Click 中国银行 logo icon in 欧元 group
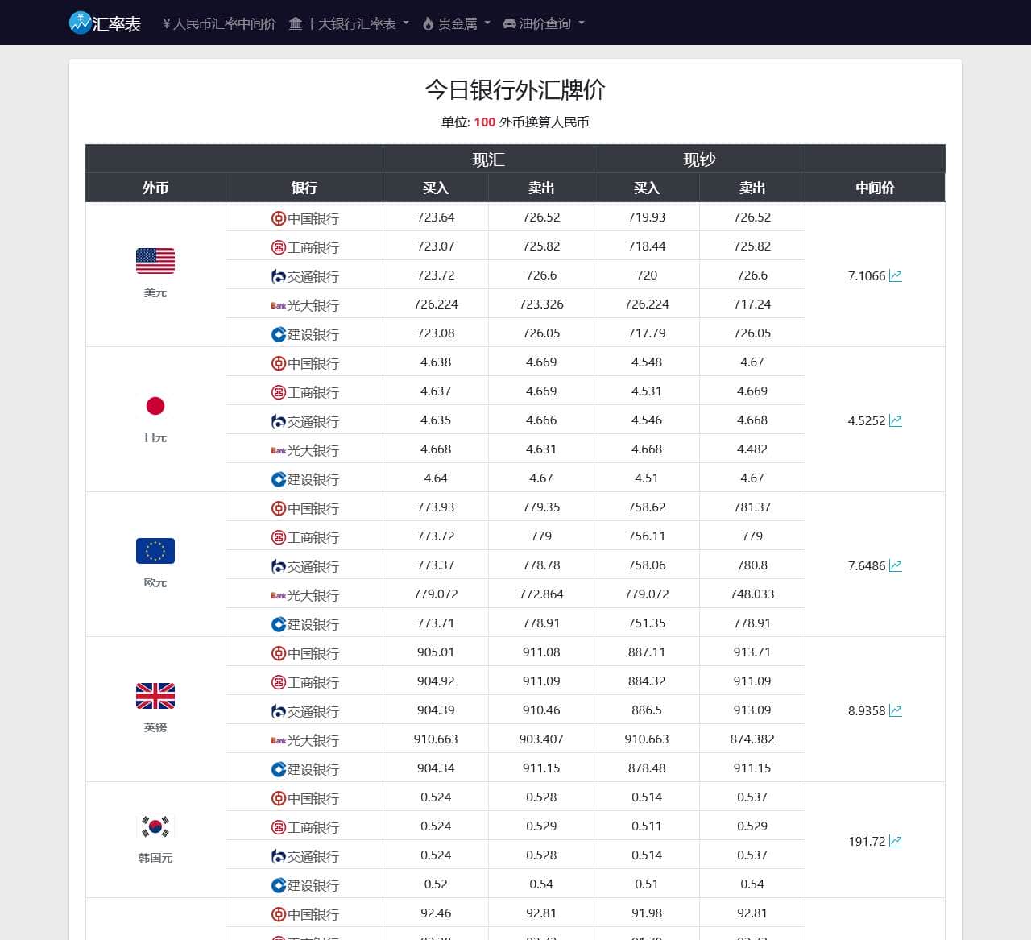Screen dimensions: 1031x940 point(279,508)
